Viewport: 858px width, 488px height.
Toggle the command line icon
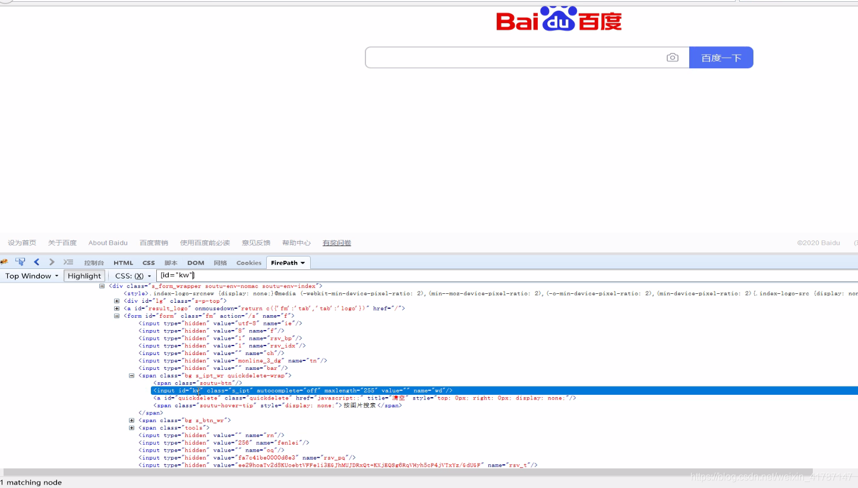coord(68,262)
